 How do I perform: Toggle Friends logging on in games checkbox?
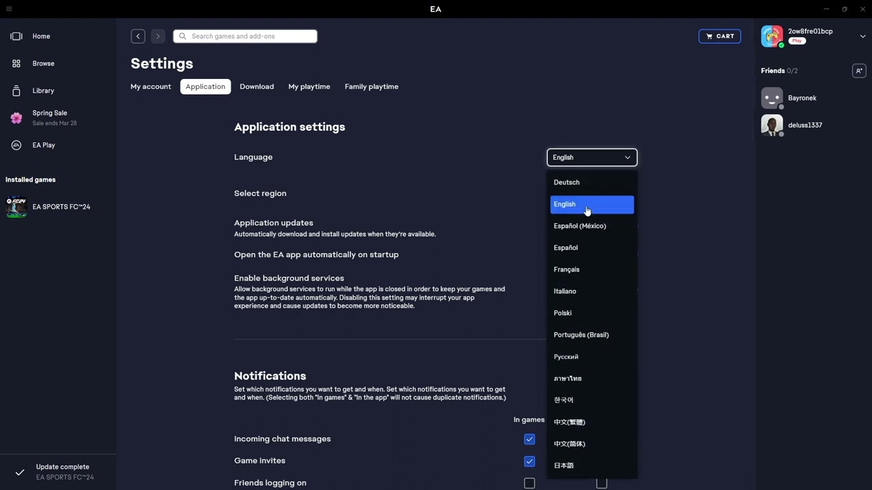[529, 483]
